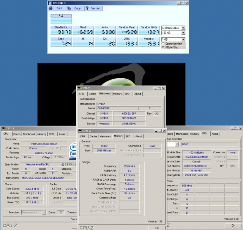Run the Variable copy benchmark
The width and height of the screenshot is (243, 230).
point(149,42)
